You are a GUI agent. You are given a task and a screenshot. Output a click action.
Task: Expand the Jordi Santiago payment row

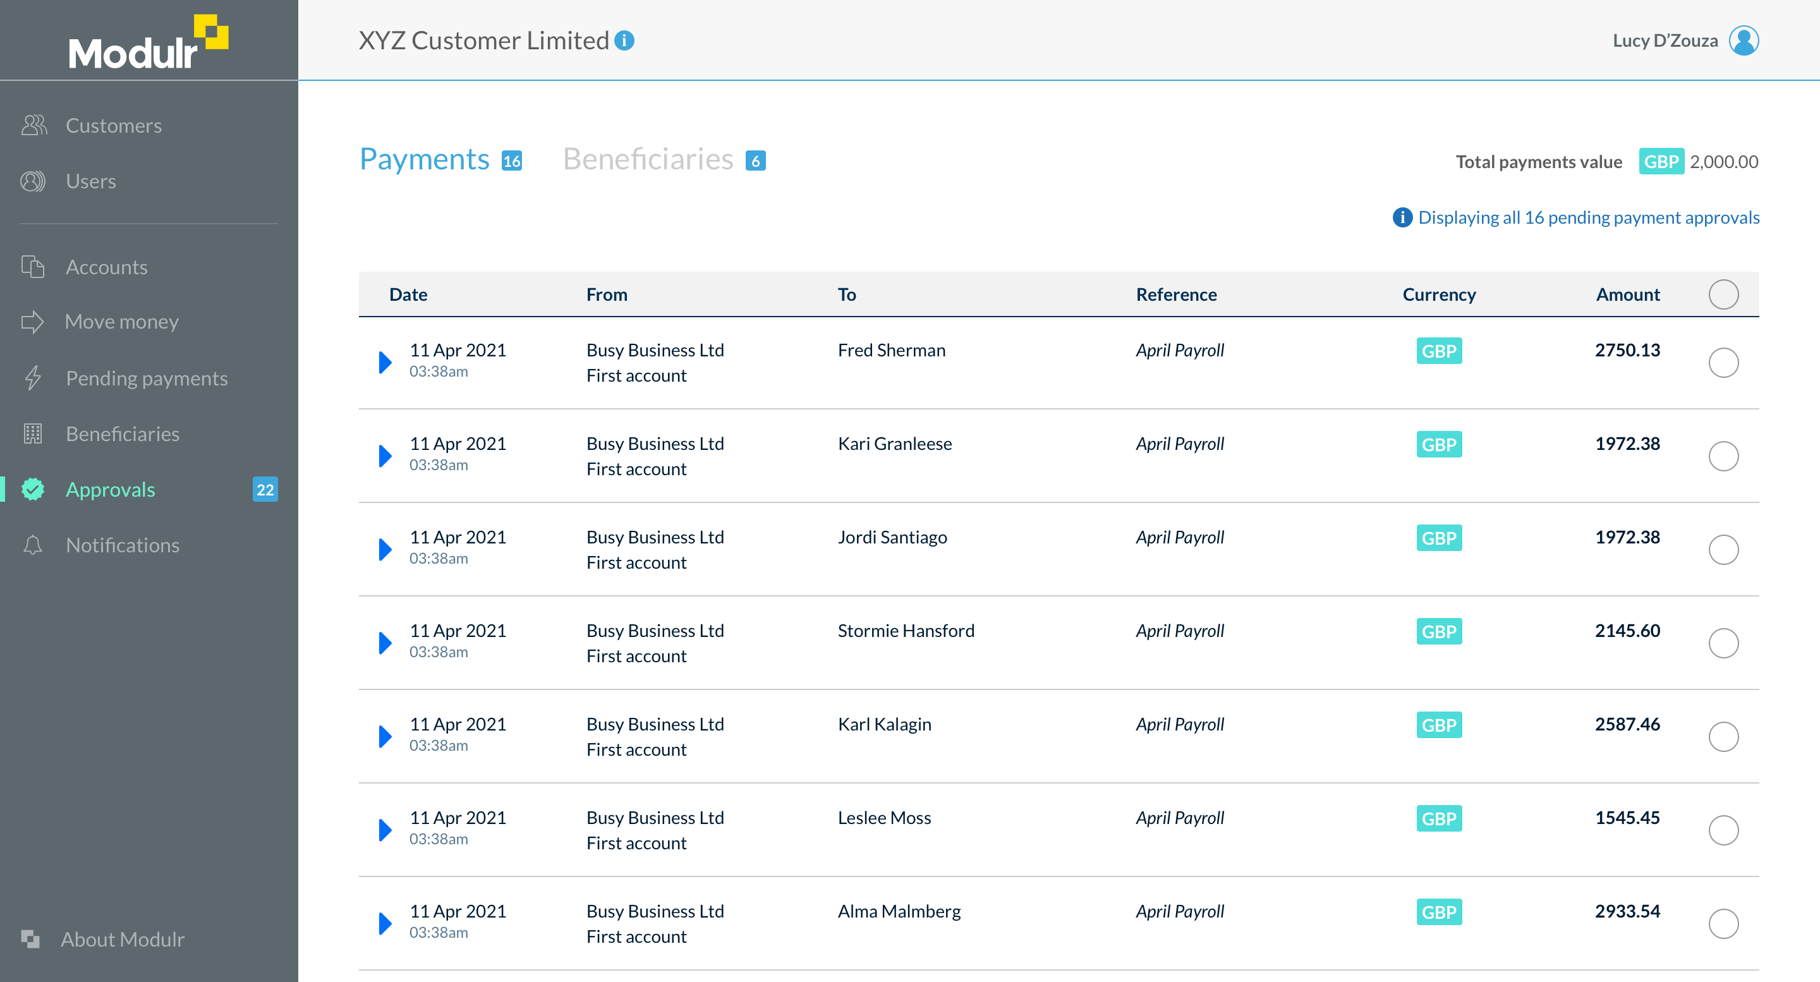(x=385, y=550)
